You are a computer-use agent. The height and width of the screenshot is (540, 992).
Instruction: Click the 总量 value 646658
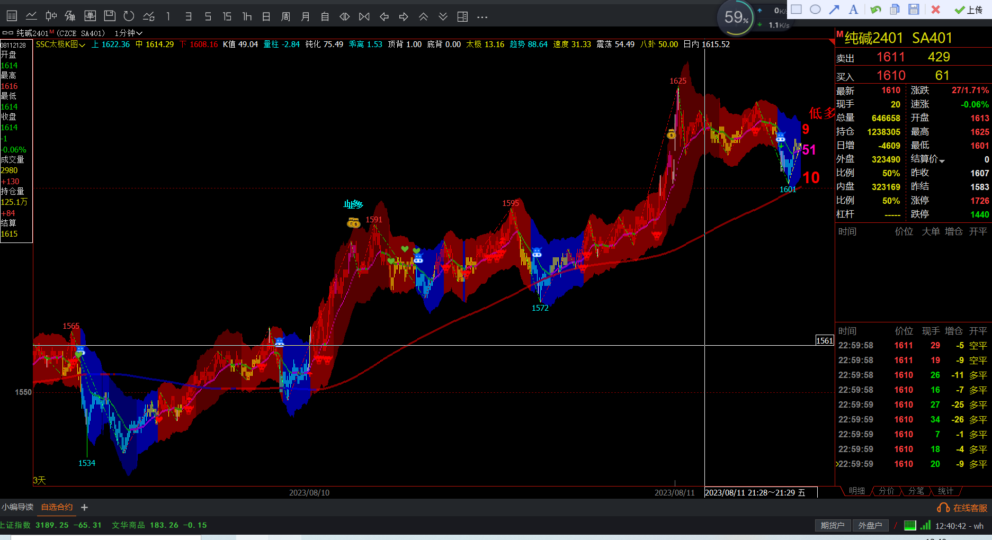[886, 118]
